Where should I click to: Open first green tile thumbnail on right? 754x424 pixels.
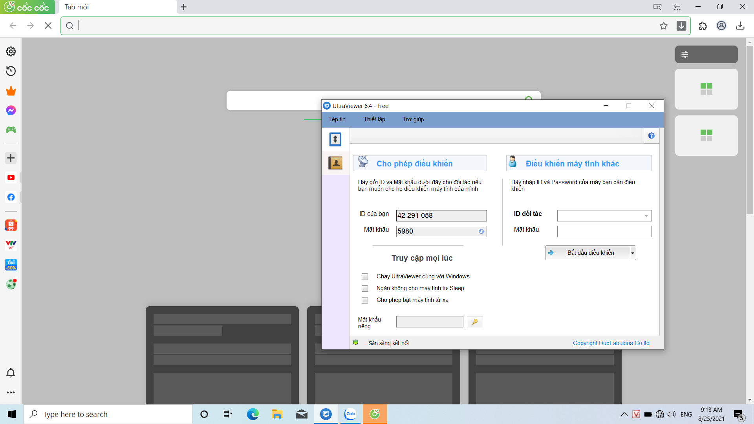tap(706, 89)
